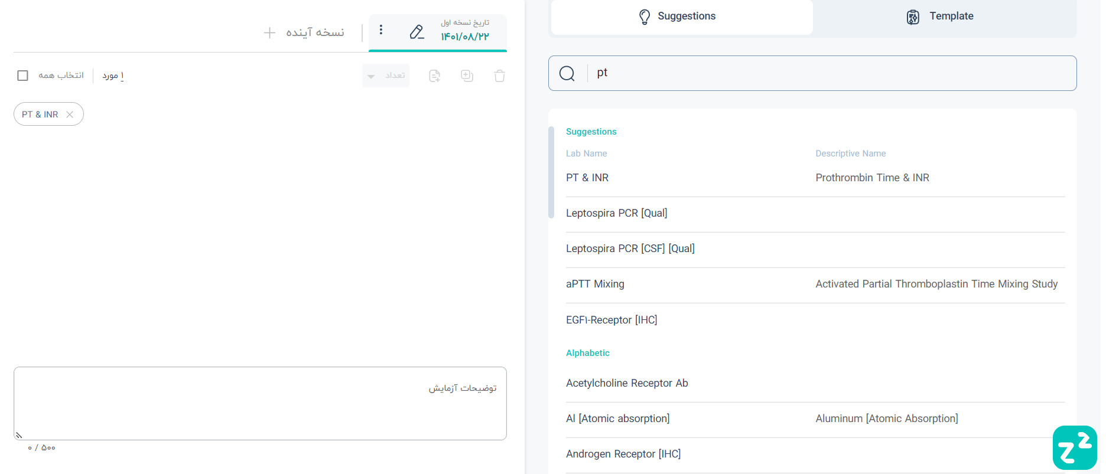Click the lab search input field
This screenshot has width=1106, height=474.
click(x=832, y=73)
